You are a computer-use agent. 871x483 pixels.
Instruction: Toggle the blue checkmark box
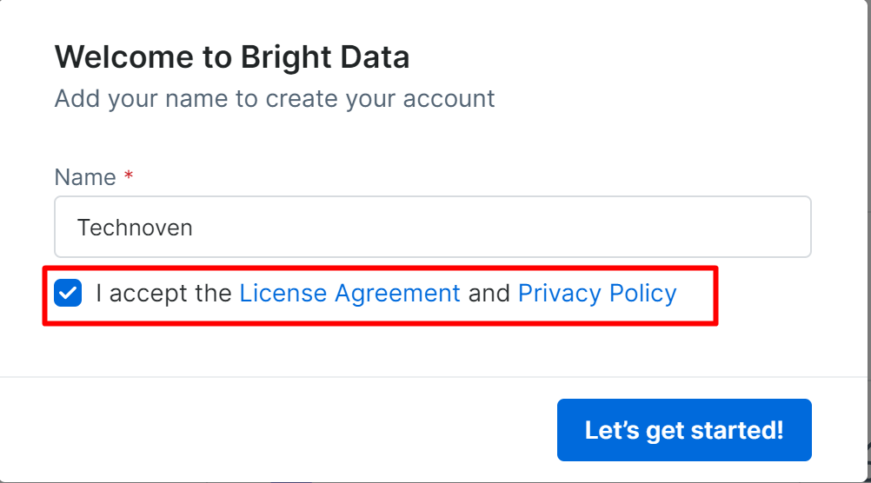click(x=68, y=294)
